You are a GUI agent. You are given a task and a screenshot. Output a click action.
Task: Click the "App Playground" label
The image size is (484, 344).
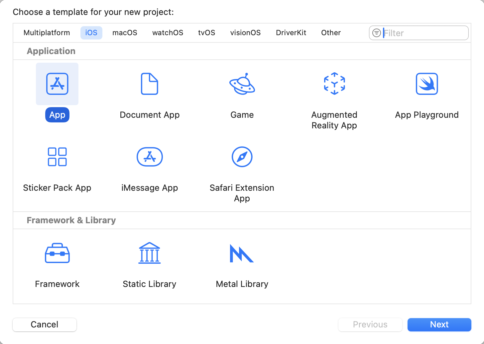point(427,115)
